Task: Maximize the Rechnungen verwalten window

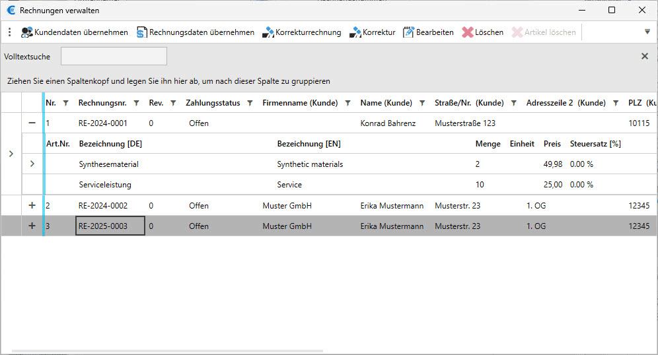Action: point(612,10)
